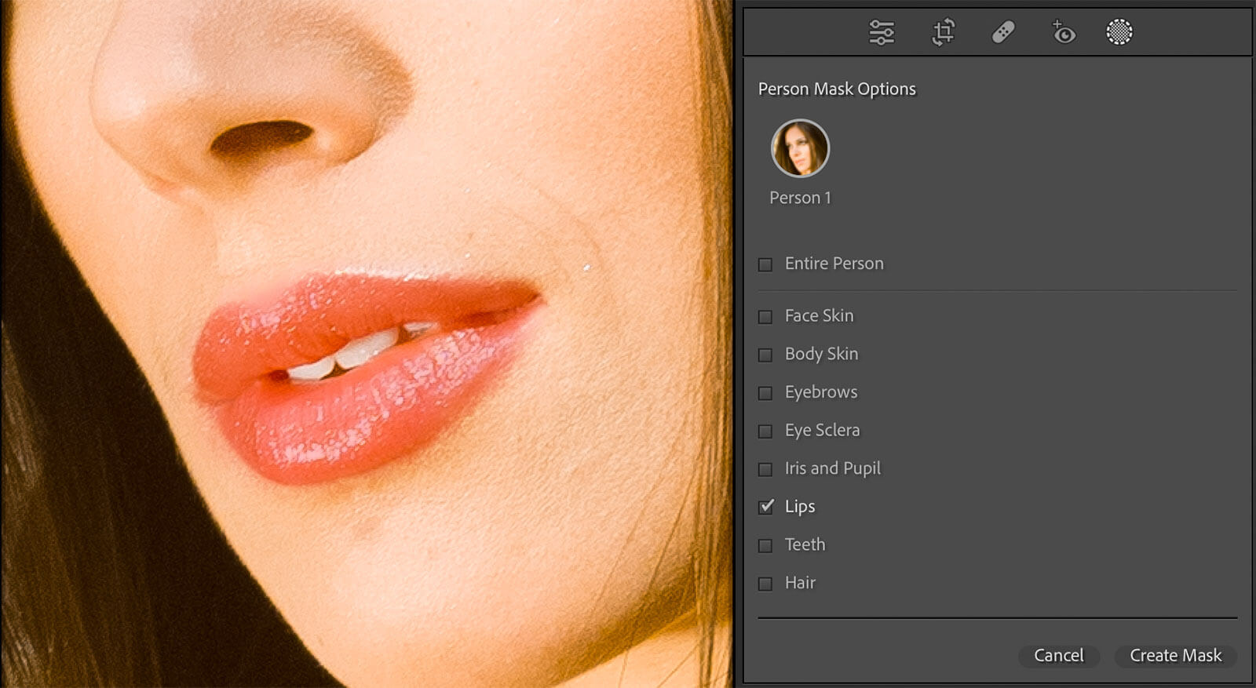Click the Person Mask Options heading
Viewport: 1256px width, 688px height.
(x=837, y=89)
